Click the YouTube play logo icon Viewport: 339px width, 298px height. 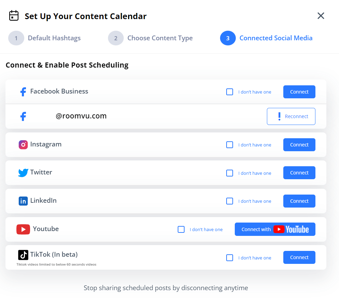(23, 229)
